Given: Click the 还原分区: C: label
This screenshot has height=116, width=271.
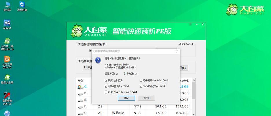Looking at the screenshot, I should click(111, 73).
